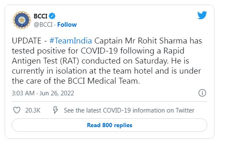The height and width of the screenshot is (151, 230).
Task: Click the blue verified badge next to BCCI
Action: tap(52, 16)
